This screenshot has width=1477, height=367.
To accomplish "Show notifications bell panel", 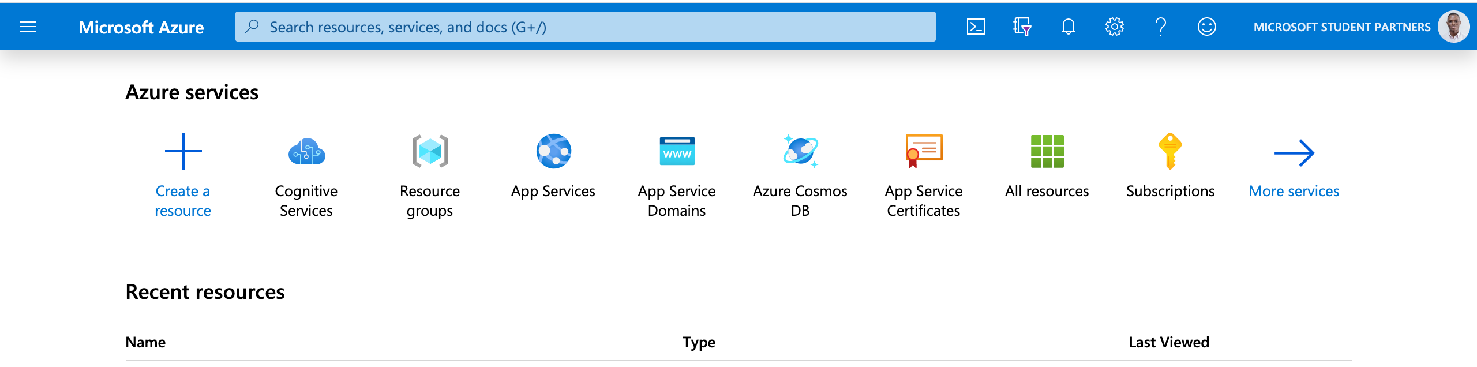I will (1068, 27).
